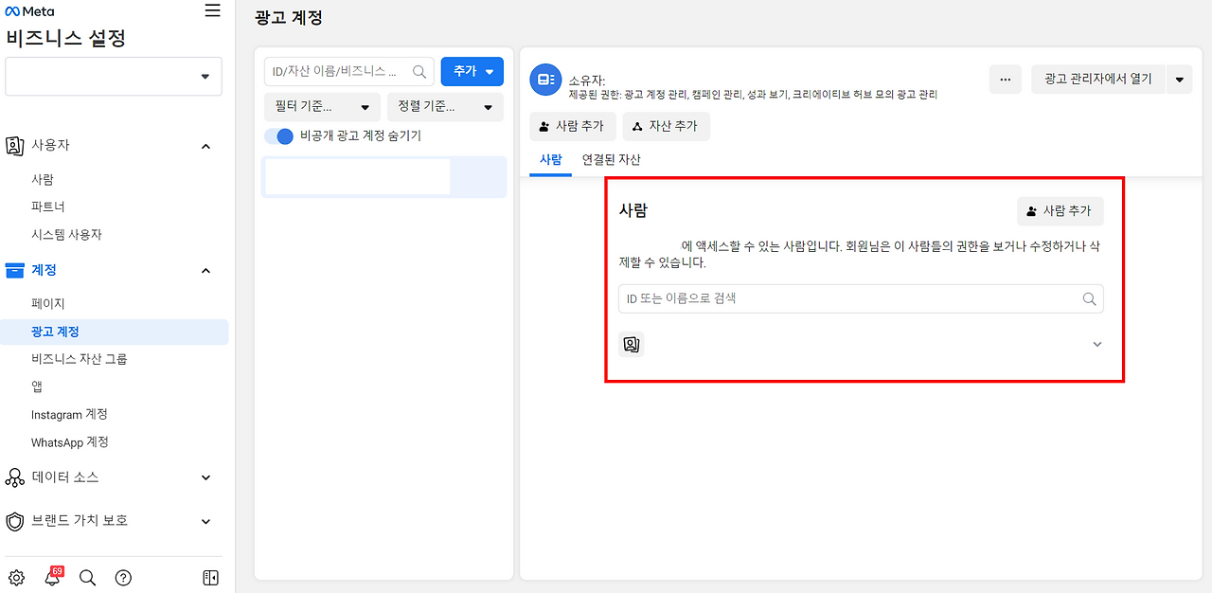Open the ellipsis more-options menu
Viewport: 1212px width, 593px height.
pyautogui.click(x=1005, y=80)
